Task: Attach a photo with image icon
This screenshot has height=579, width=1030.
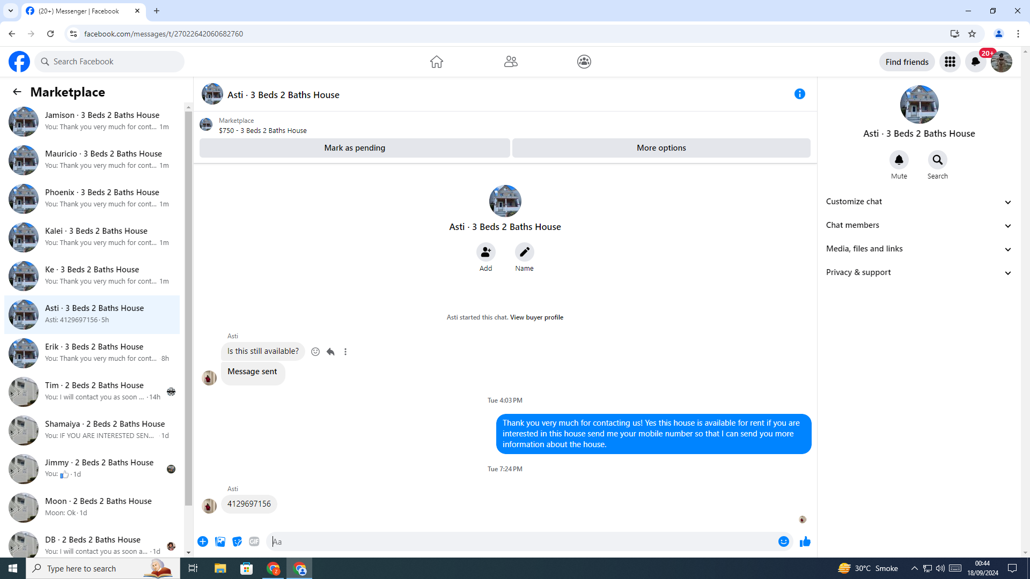Action: coord(220,542)
